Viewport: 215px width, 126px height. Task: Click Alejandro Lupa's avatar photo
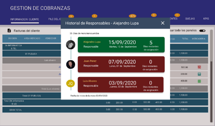tap(71, 45)
